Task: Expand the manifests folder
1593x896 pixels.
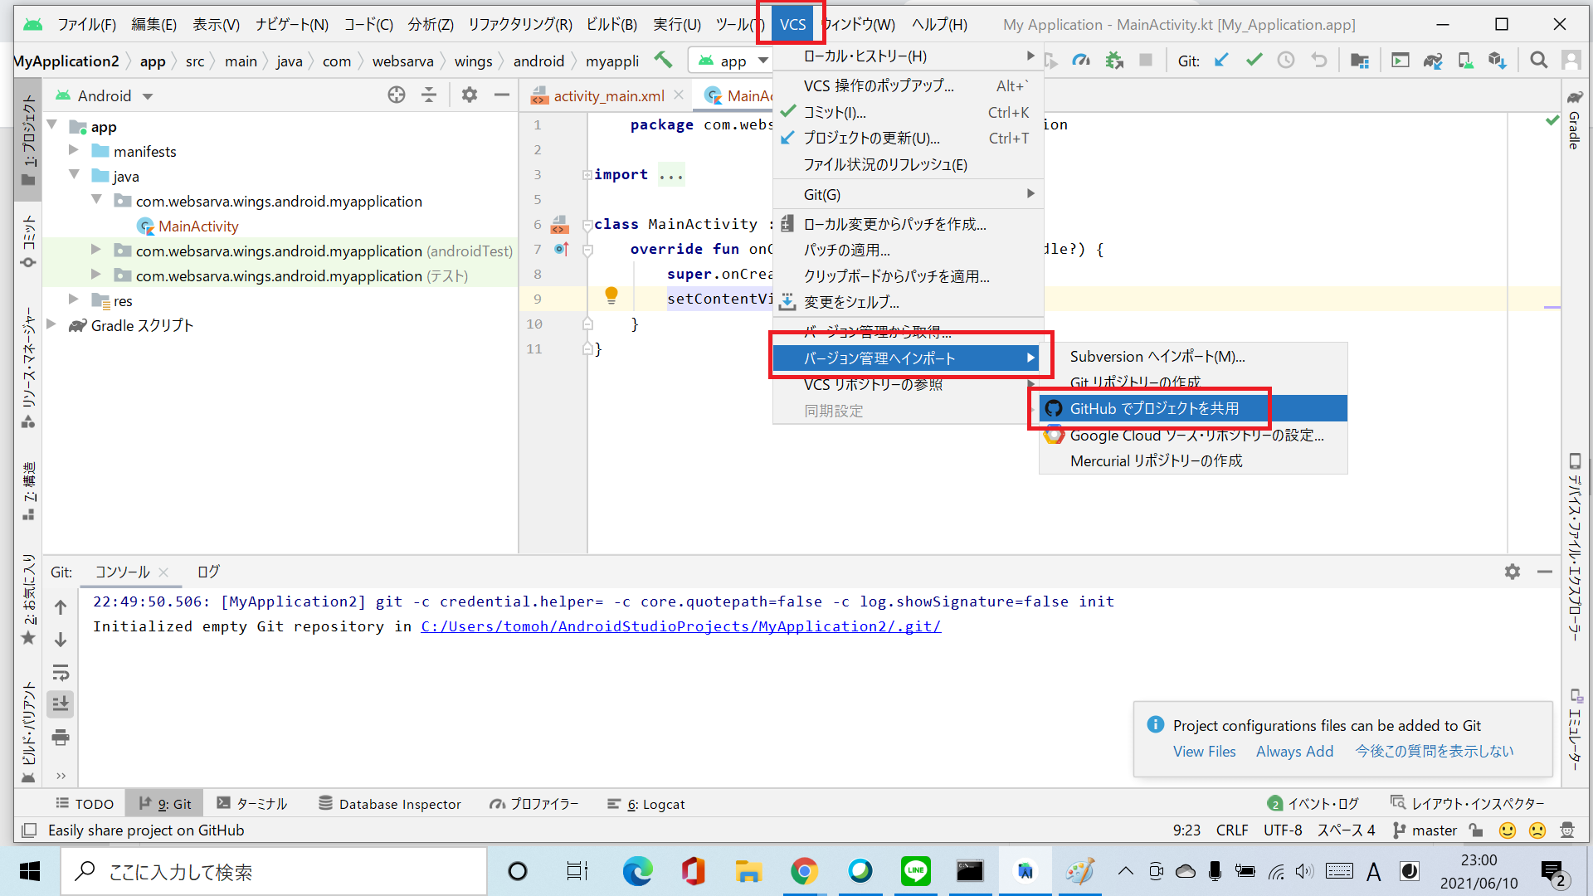Action: 74,151
